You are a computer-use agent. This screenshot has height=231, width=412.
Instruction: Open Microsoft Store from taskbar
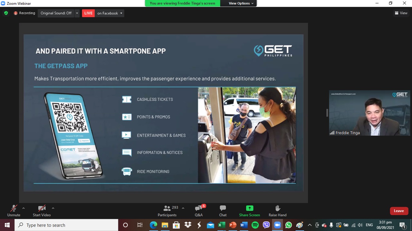pyautogui.click(x=176, y=225)
